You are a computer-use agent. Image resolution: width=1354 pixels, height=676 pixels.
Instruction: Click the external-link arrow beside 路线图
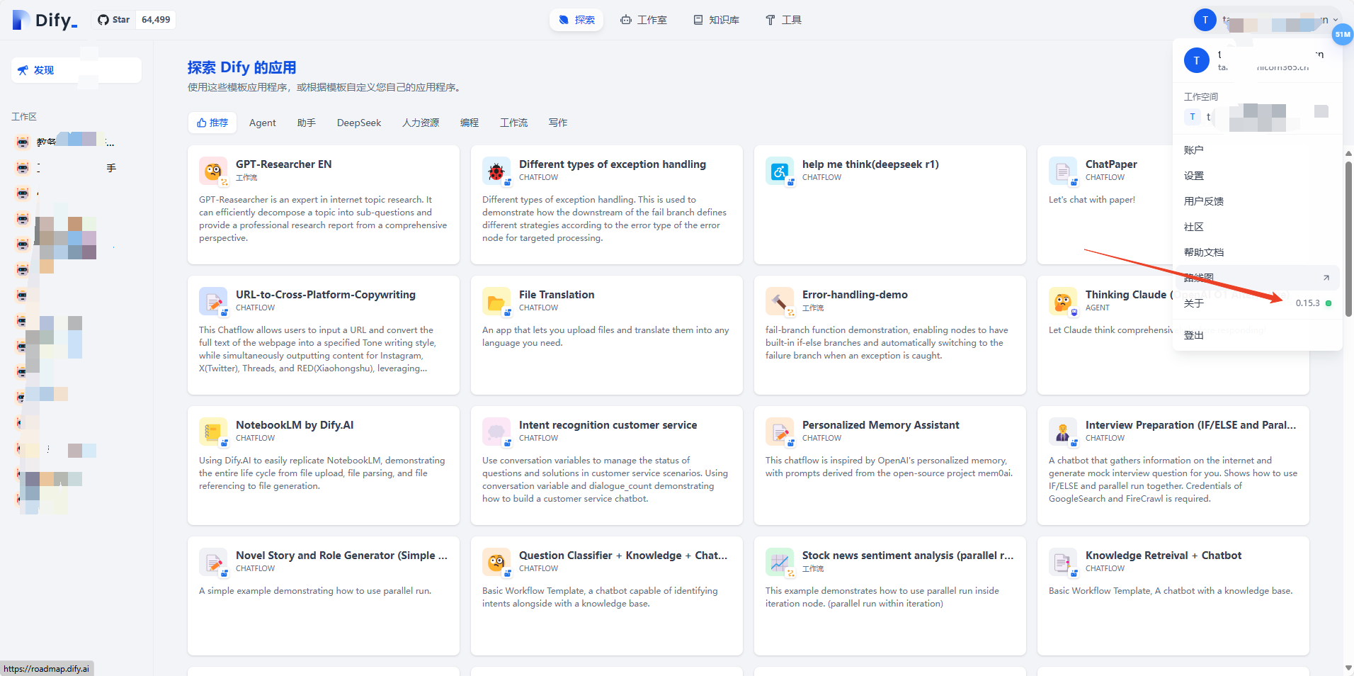click(1326, 278)
